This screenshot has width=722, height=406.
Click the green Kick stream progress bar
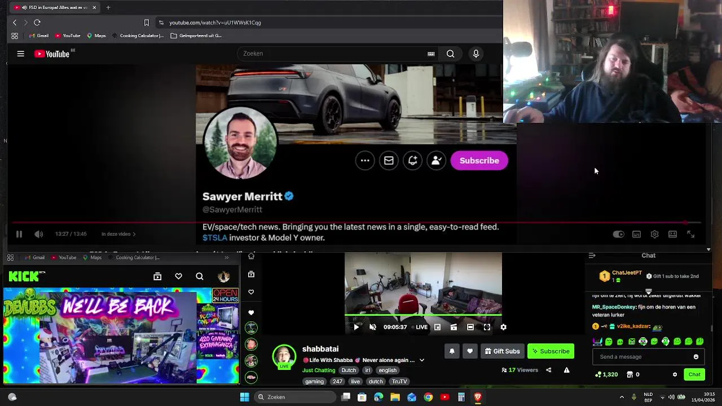[423, 315]
